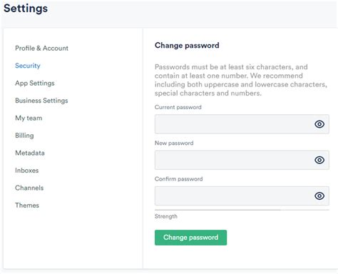Open Profile & Account settings
338x274 pixels.
click(x=41, y=48)
